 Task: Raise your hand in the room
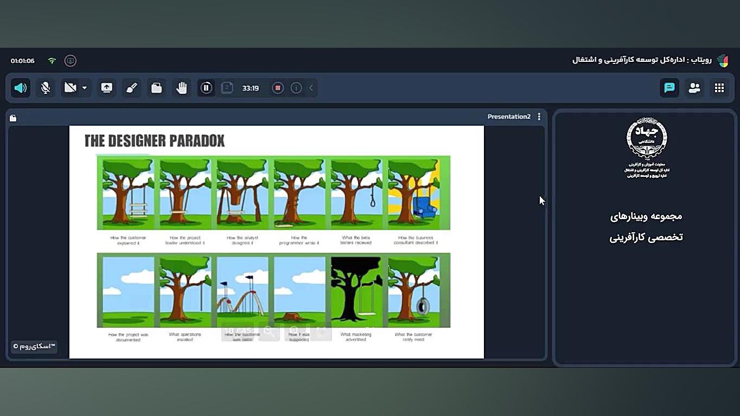[182, 88]
